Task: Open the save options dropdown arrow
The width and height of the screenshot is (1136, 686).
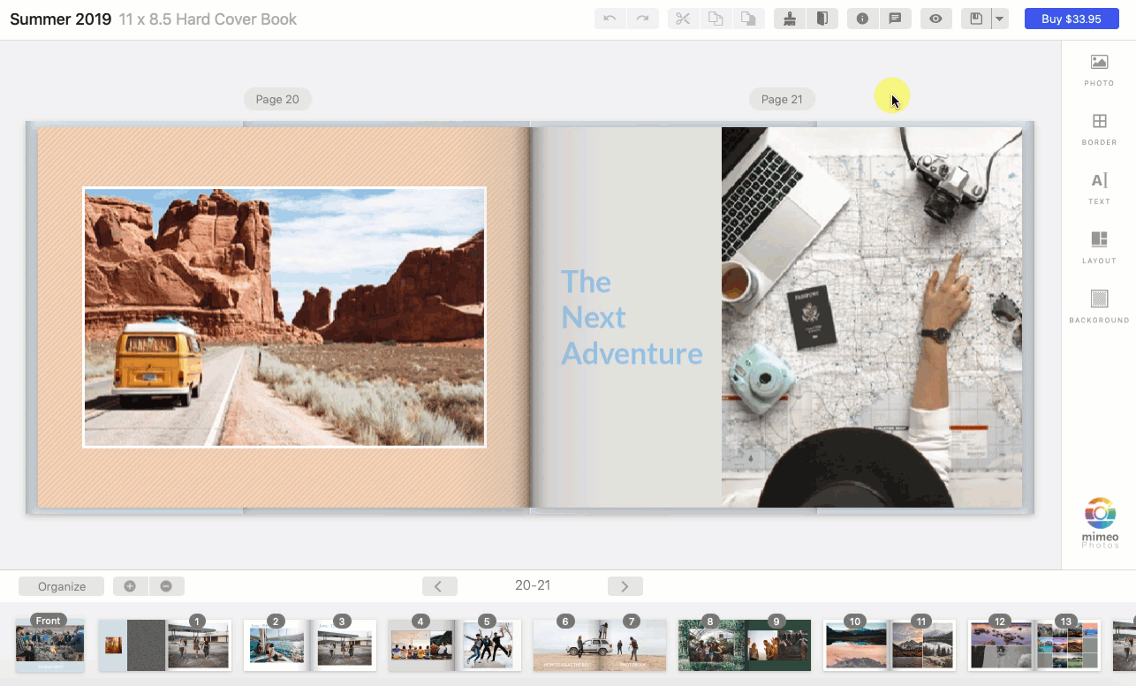Action: [999, 18]
